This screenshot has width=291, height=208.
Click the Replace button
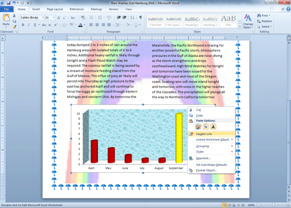(x=264, y=21)
